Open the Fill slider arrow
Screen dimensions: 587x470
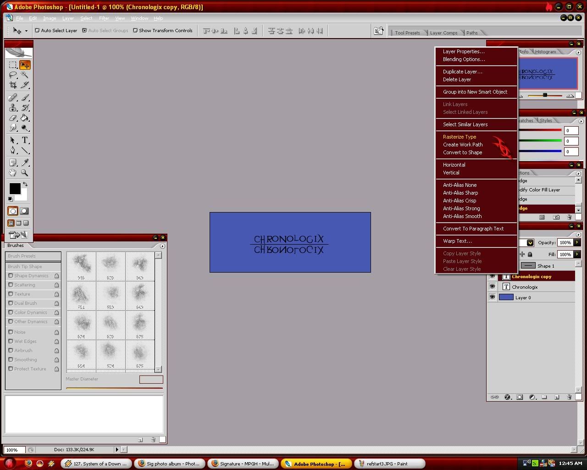coord(577,254)
